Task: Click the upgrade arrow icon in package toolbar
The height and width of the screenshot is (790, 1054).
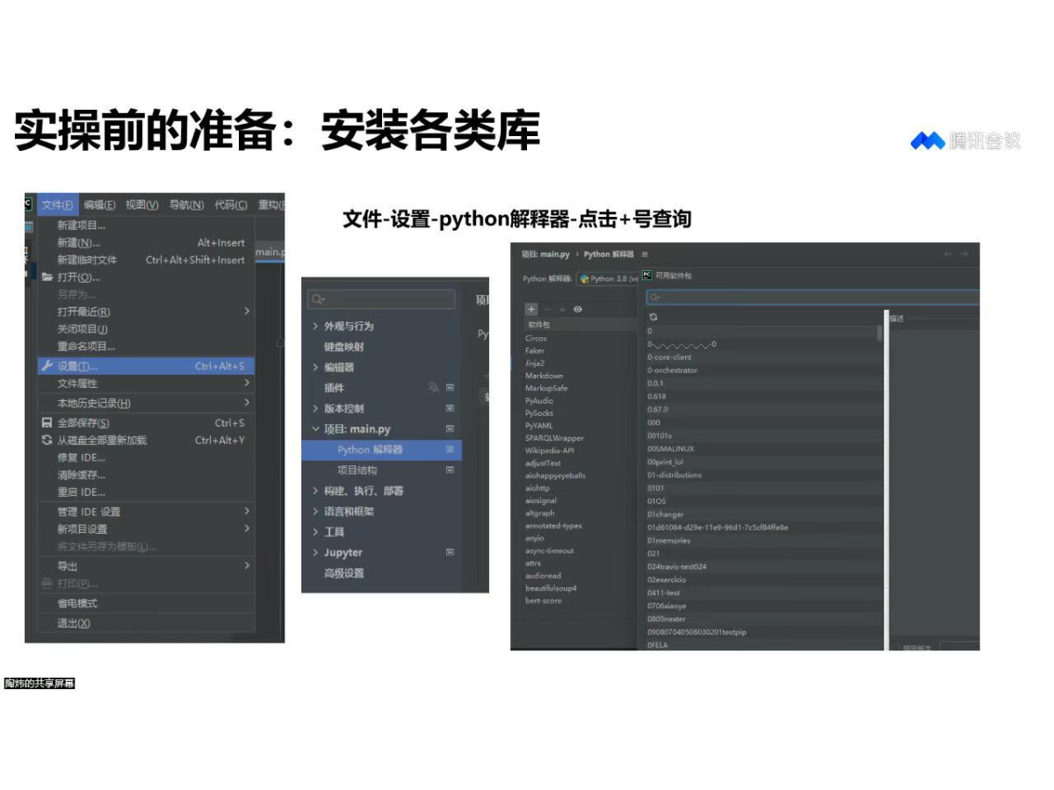Action: pyautogui.click(x=562, y=309)
